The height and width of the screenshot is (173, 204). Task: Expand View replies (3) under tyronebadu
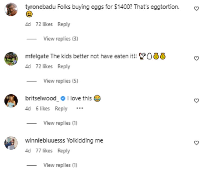click(61, 39)
